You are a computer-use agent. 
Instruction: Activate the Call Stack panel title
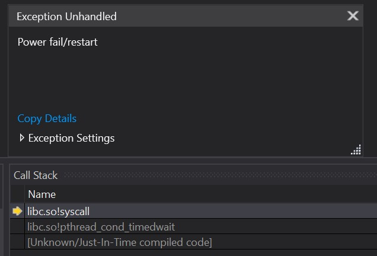click(36, 175)
